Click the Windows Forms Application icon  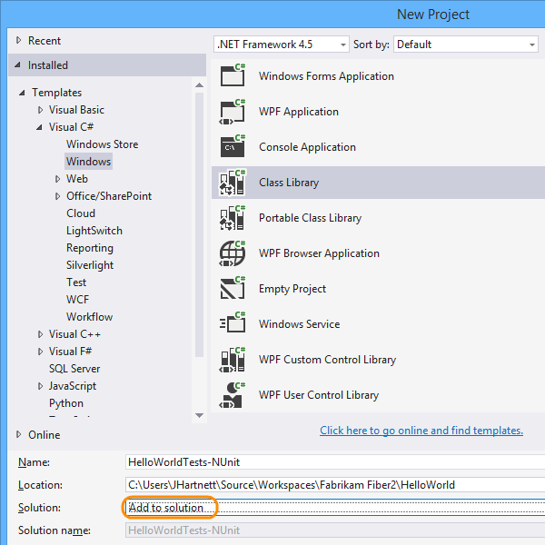click(x=233, y=76)
